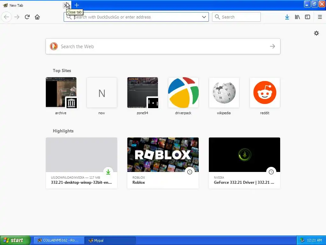Open the now top site tile
This screenshot has height=245, width=326.
102,96
